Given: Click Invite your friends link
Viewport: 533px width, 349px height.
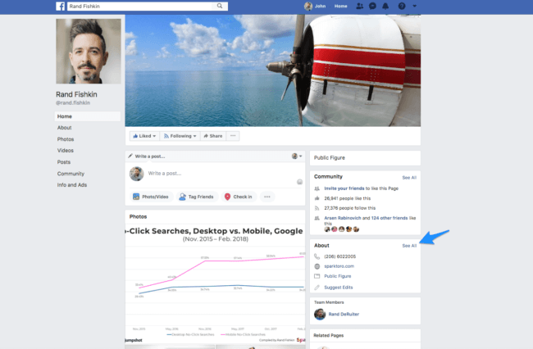Looking at the screenshot, I should 344,188.
